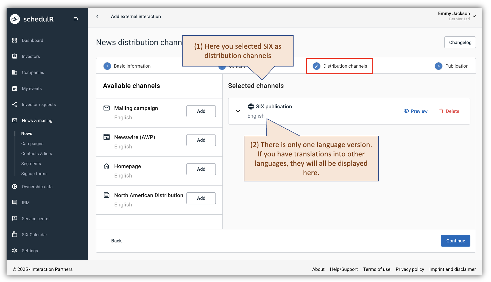
Task: Switch to the Publication step
Action: pyautogui.click(x=452, y=66)
